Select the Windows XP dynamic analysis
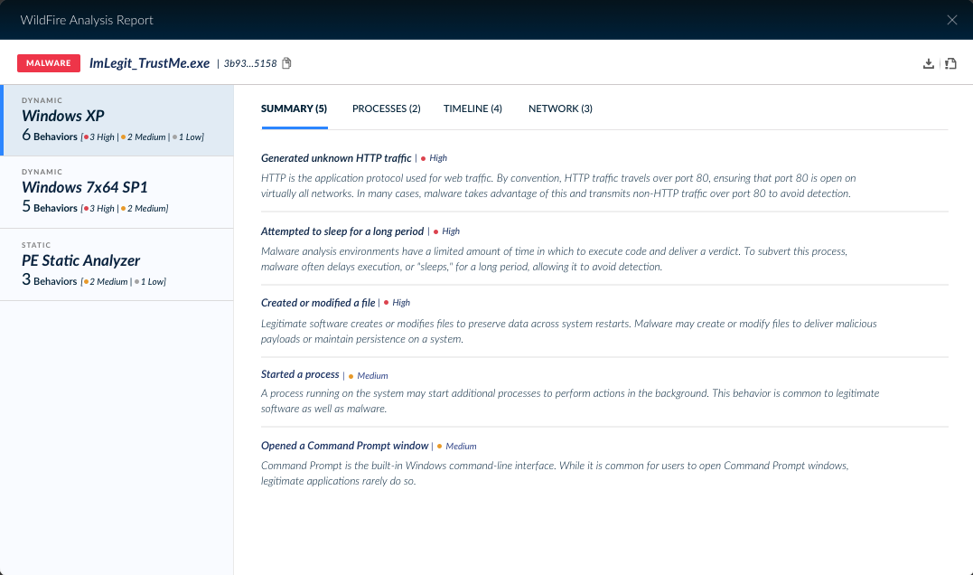Image resolution: width=973 pixels, height=575 pixels. 118,120
